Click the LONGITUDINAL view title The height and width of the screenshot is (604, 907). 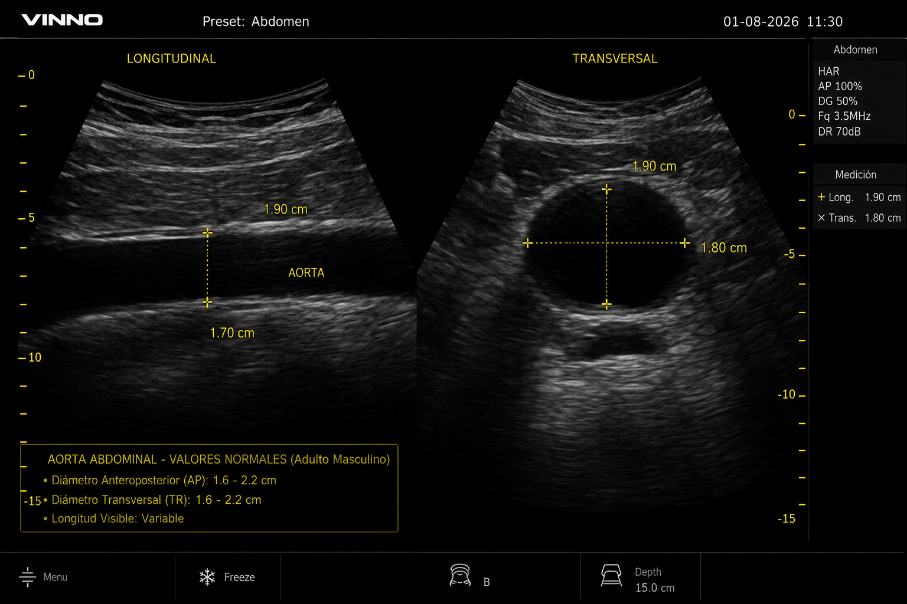click(x=171, y=58)
